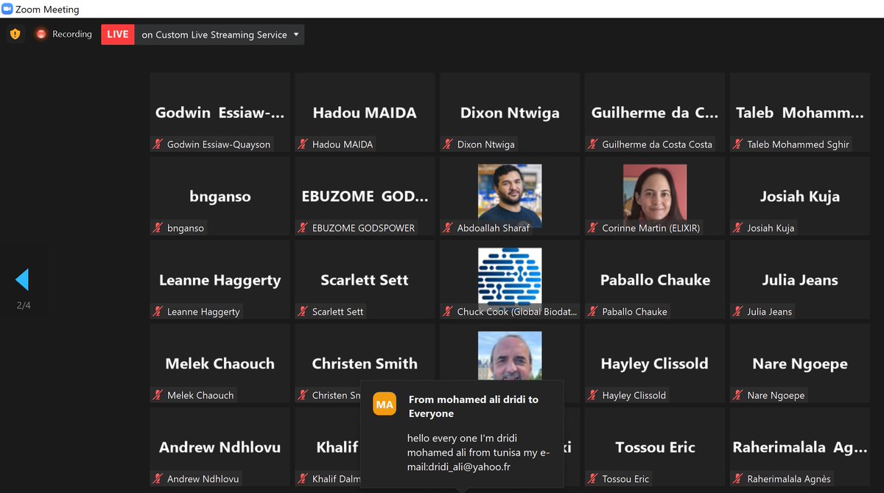Click the large "Julia Jeans" name text
Viewport: 884px width, 493px height.
coord(800,280)
